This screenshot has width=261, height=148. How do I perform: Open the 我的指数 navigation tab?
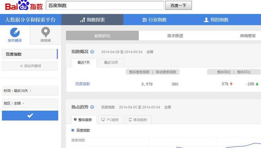(x=216, y=20)
